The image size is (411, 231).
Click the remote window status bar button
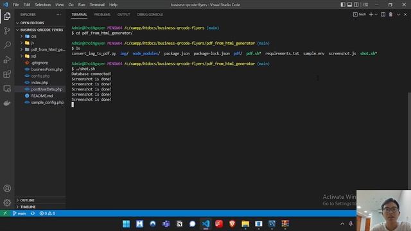5,213
